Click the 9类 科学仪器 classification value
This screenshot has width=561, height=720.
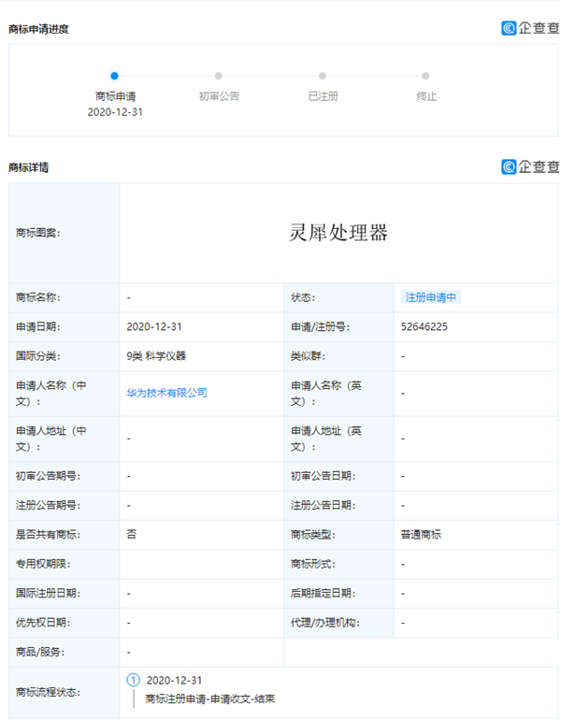coord(156,356)
